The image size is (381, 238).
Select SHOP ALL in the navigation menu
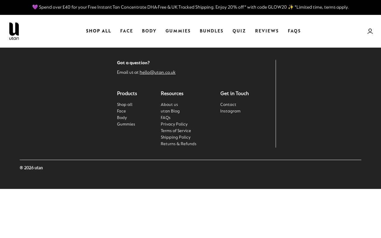click(99, 31)
